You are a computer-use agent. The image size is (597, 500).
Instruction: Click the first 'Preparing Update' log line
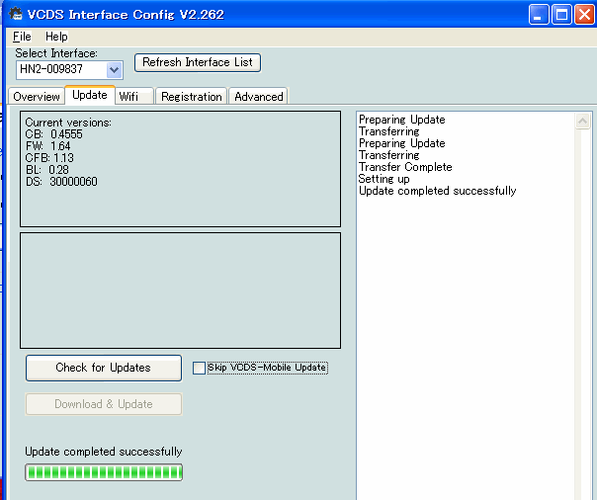[402, 120]
